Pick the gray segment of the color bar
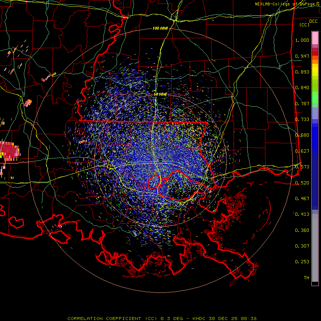Image resolution: width=321 pixels, height=321 pixels. [315, 248]
